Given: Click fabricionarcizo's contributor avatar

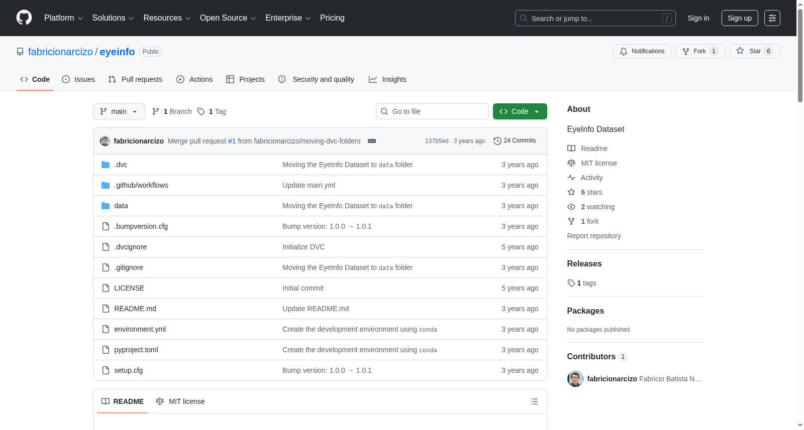Looking at the screenshot, I should click(575, 379).
